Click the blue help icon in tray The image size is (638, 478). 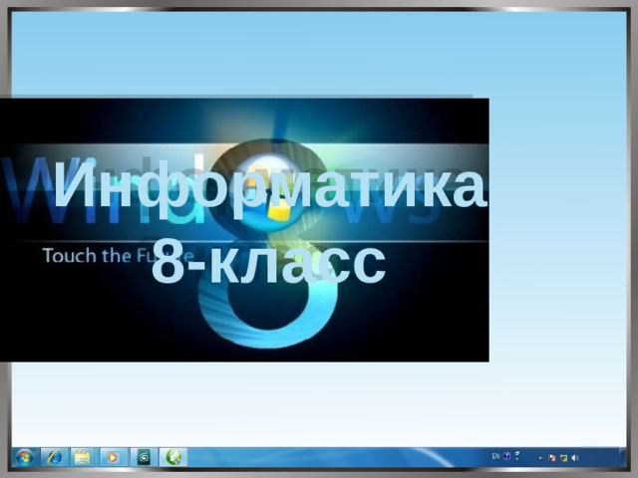[x=507, y=456]
